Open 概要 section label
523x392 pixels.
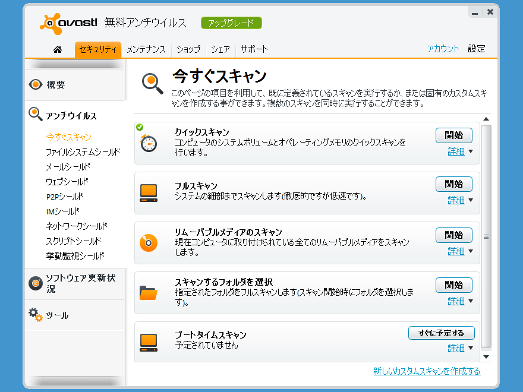56,85
